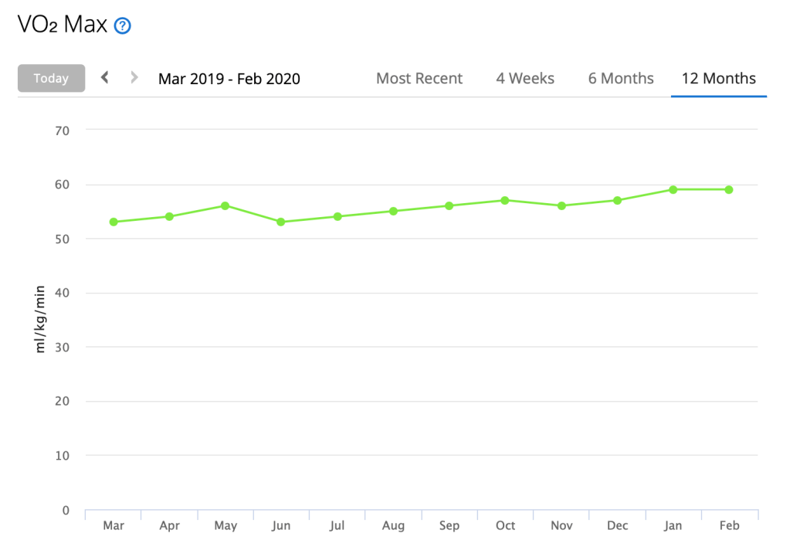This screenshot has height=550, width=790.
Task: Click the Today button
Action: pyautogui.click(x=51, y=78)
